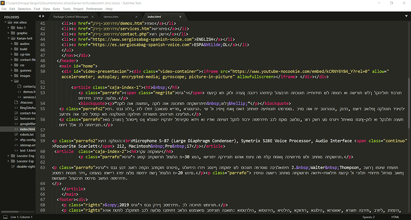Close the demos.htm tab

[136, 17]
